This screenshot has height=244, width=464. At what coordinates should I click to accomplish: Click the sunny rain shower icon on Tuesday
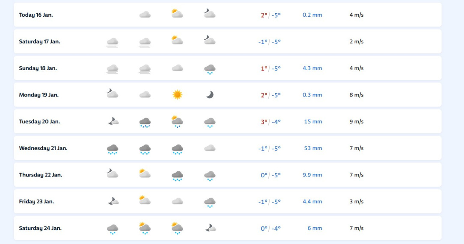tap(177, 121)
